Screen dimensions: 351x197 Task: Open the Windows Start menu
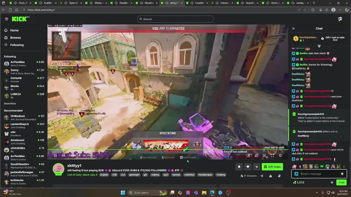[123, 193]
